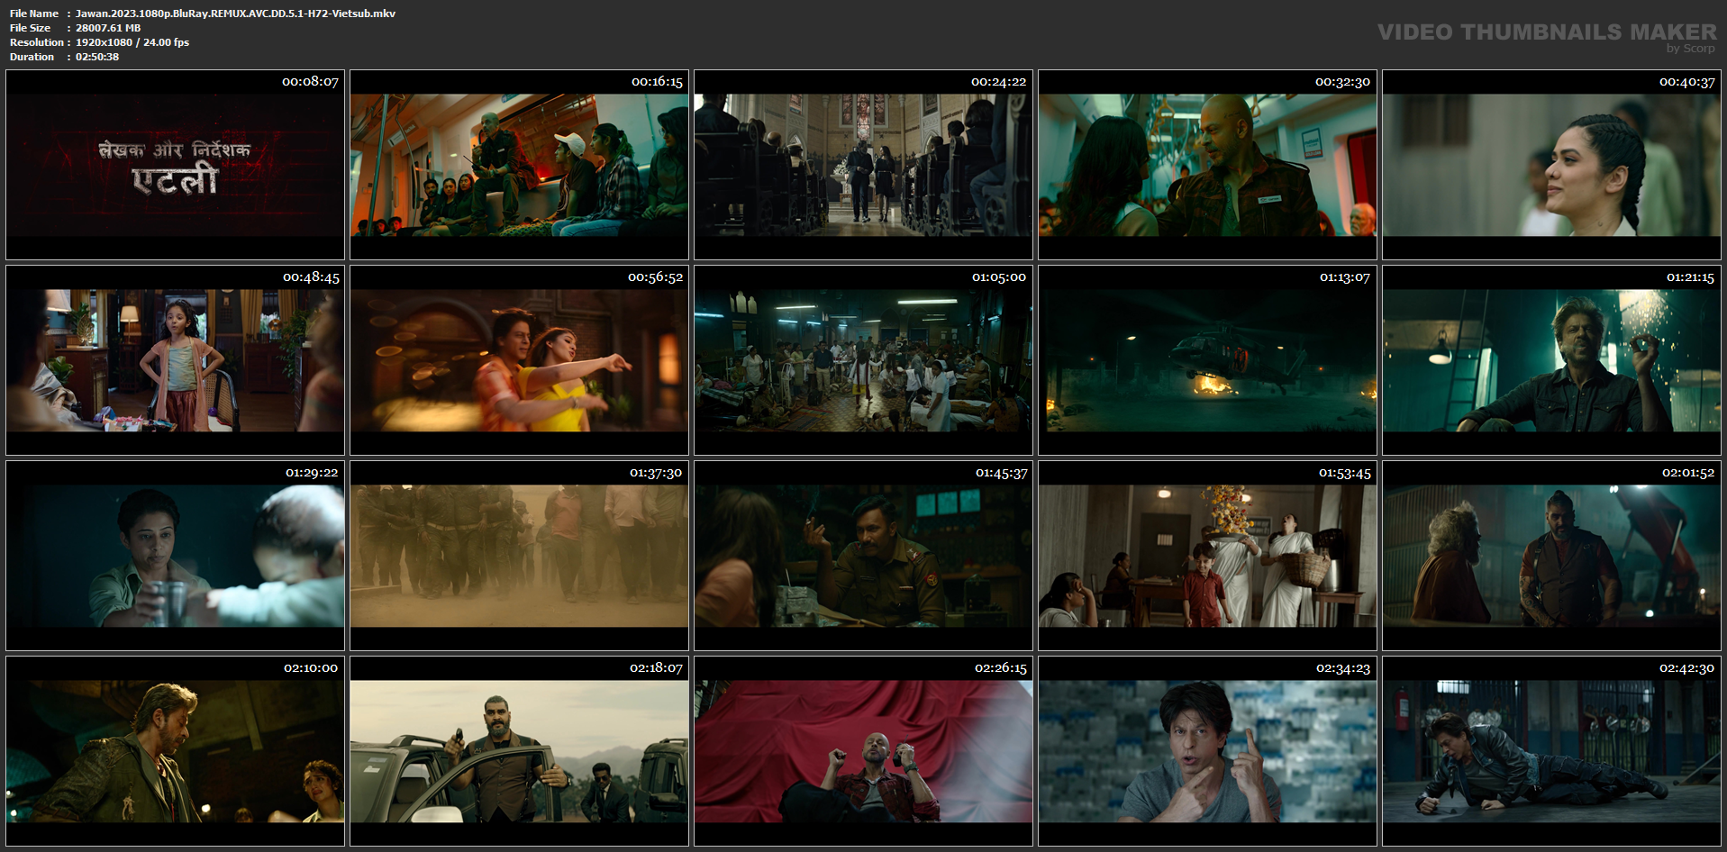Open the thumbnail stamped 01:05:00
The height and width of the screenshot is (852, 1727).
(x=863, y=360)
